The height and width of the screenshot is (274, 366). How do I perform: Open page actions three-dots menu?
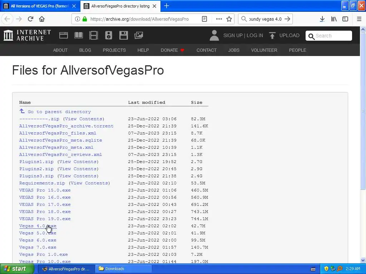tap(219, 19)
